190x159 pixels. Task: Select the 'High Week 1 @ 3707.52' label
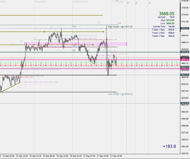pos(120,27)
